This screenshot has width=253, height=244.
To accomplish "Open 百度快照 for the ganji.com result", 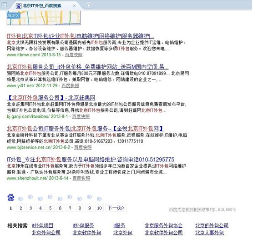I will coord(81,116).
